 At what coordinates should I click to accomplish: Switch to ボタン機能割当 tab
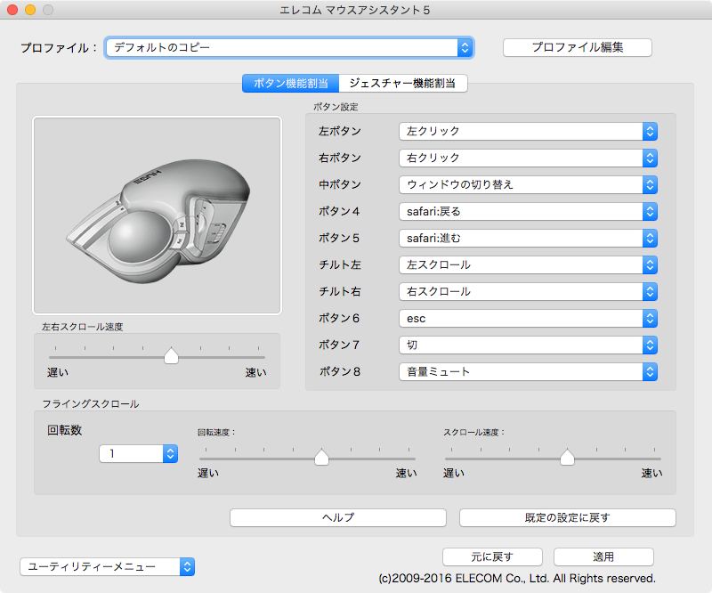click(291, 83)
